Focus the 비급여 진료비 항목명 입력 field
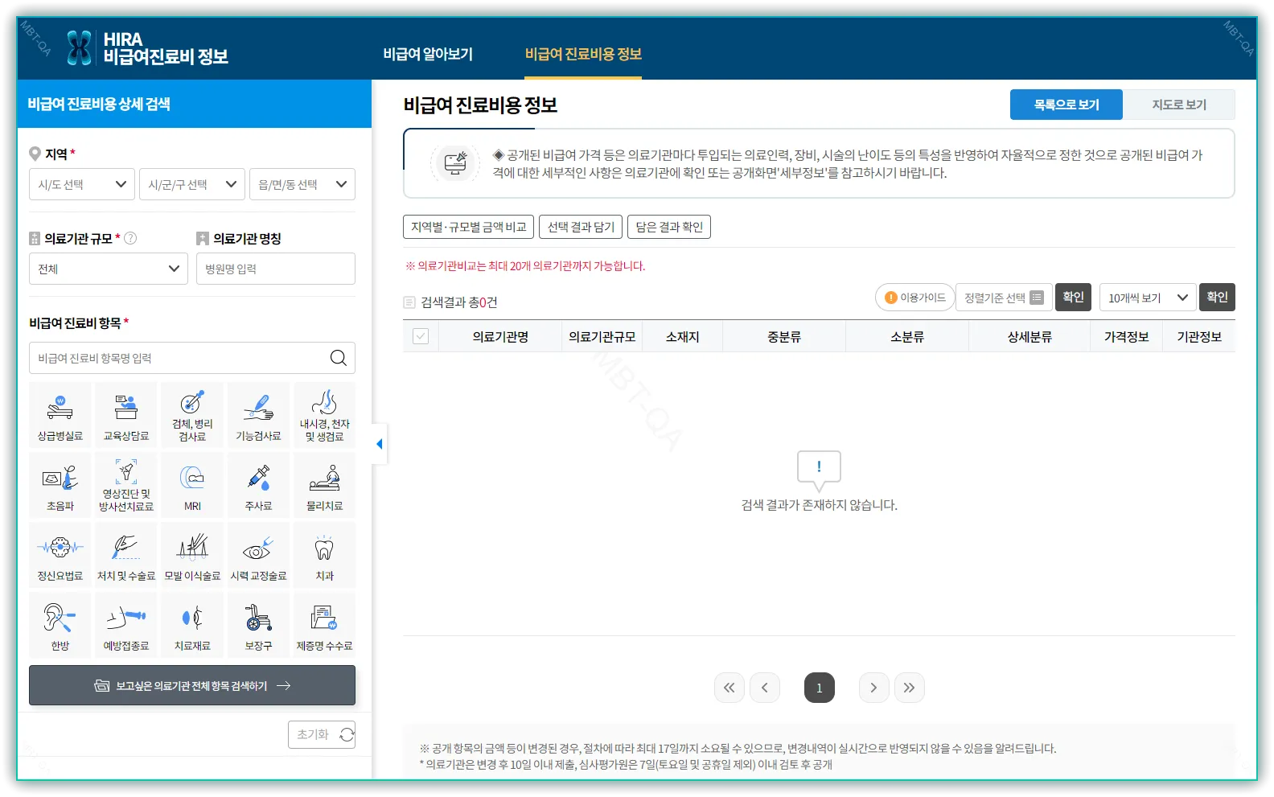The image size is (1274, 797). pos(192,358)
